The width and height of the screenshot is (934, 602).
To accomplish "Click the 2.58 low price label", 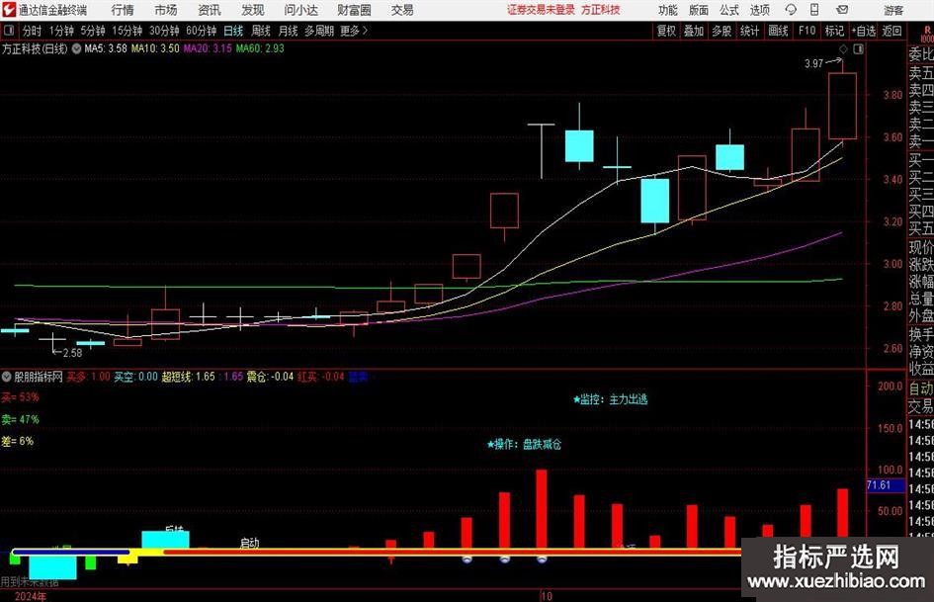I will tap(73, 353).
